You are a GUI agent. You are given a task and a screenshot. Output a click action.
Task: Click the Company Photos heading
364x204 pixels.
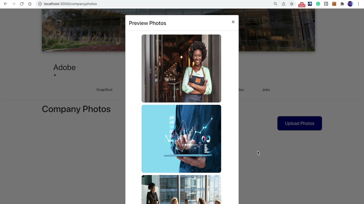76,109
